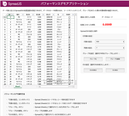
Task: Click the horizontal scrollbar right arrow
Action: 74,86
